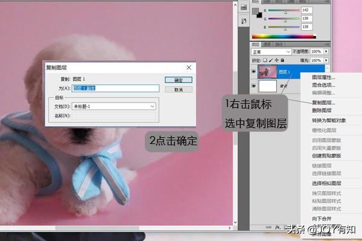Click link layers icon at Layers panel bottom
Screen dimensions: 362x241
coord(268,227)
